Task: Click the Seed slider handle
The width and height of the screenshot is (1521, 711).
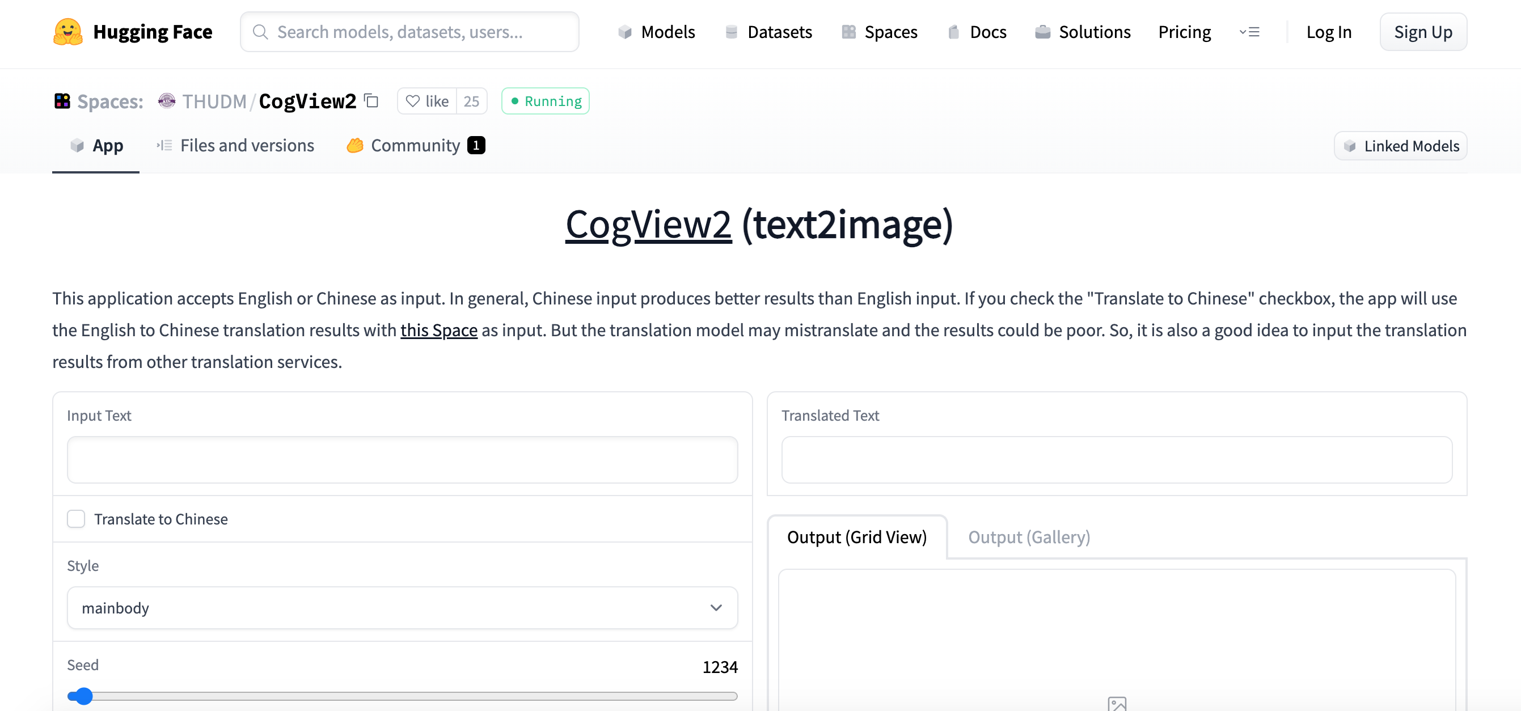Action: pyautogui.click(x=84, y=696)
